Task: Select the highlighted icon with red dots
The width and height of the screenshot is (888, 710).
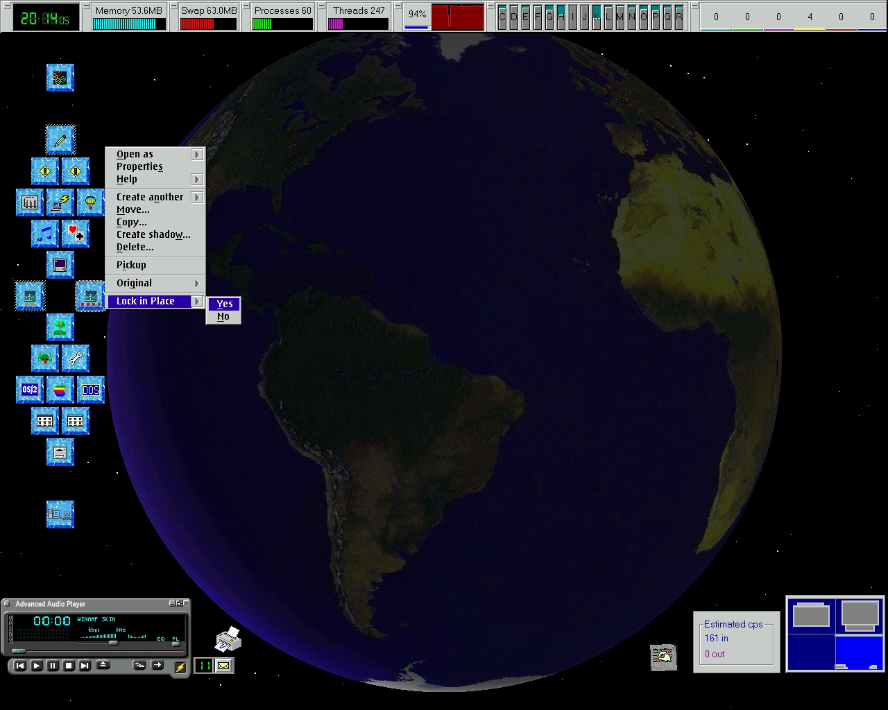Action: point(90,296)
